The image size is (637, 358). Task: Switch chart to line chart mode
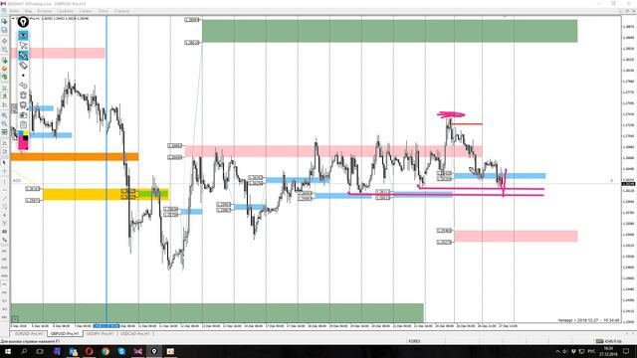tap(4, 104)
